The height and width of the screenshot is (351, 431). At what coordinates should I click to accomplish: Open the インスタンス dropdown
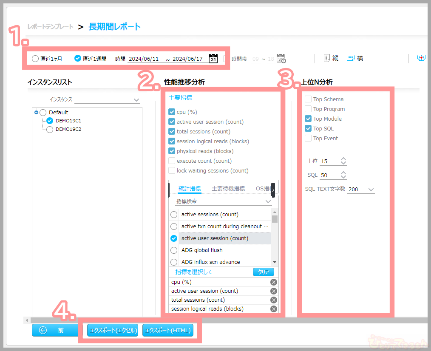coord(107,100)
